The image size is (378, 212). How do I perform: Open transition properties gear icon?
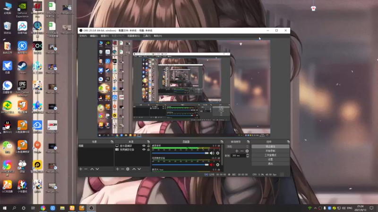pos(247,151)
